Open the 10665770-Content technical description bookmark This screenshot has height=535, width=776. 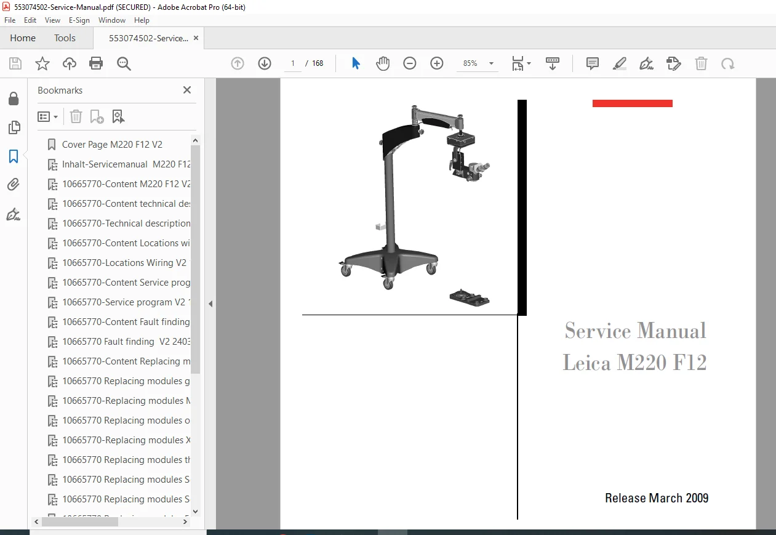point(126,204)
